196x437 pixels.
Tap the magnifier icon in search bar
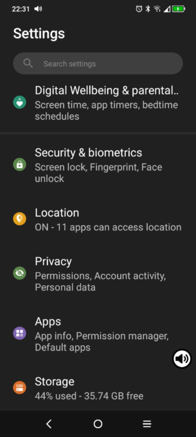click(x=28, y=63)
